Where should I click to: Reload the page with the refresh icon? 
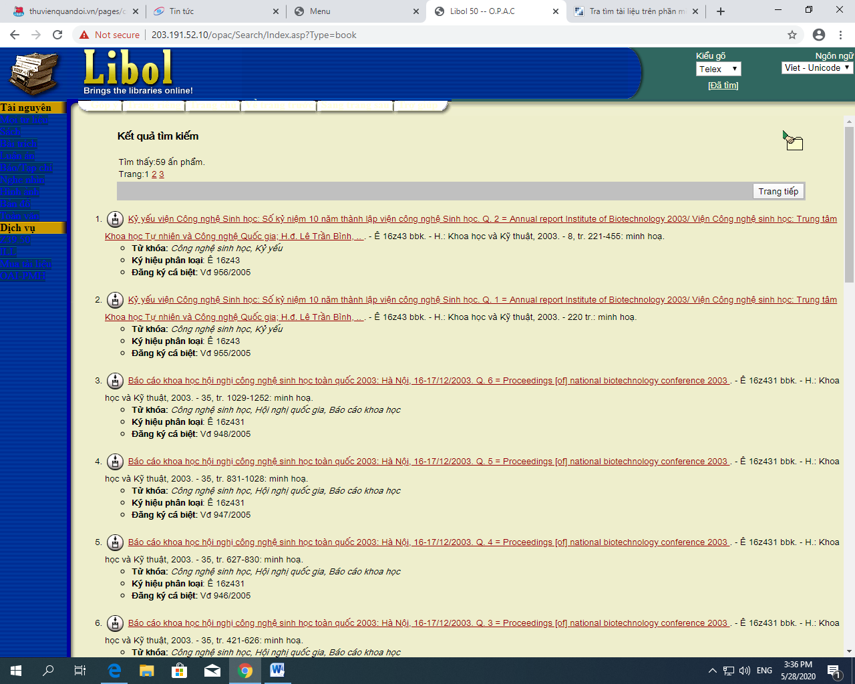tap(57, 35)
